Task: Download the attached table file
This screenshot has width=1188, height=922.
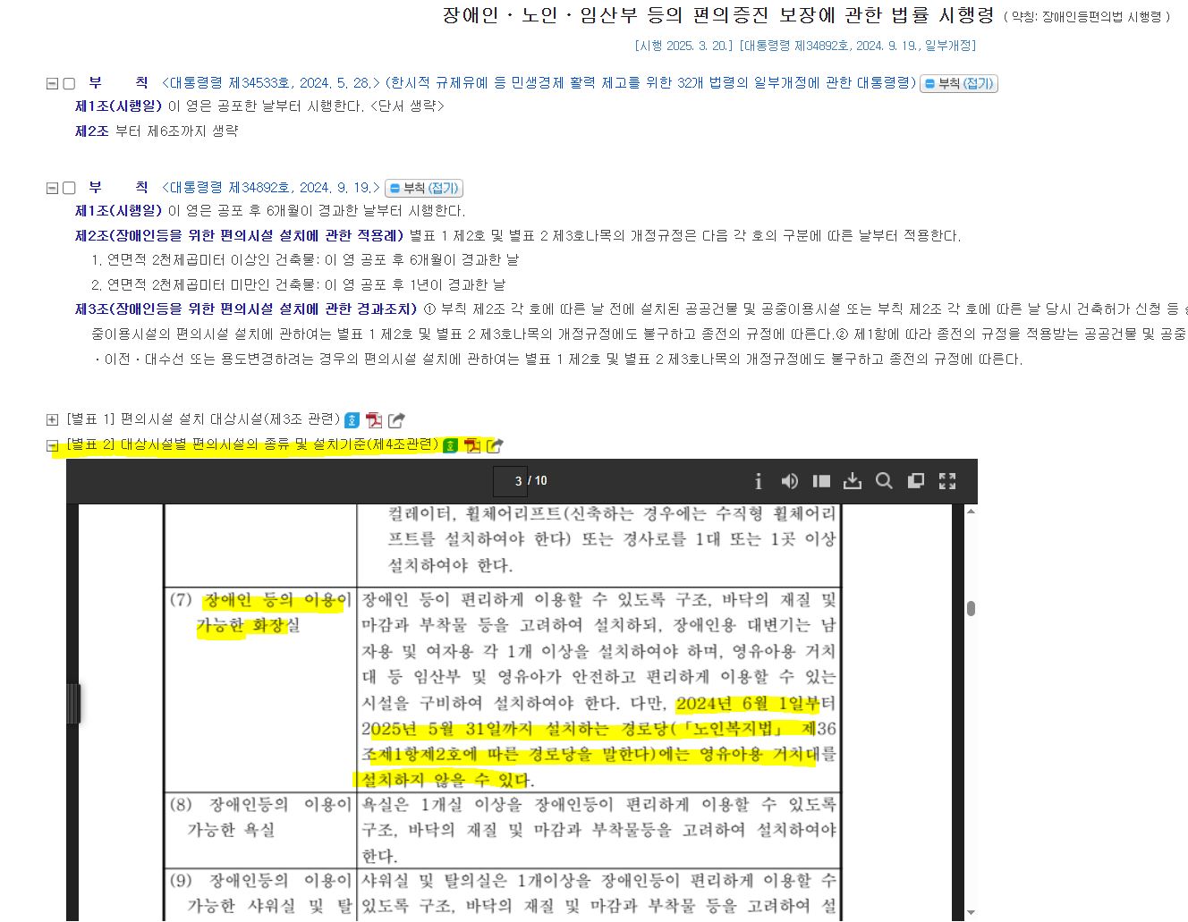Action: (853, 481)
